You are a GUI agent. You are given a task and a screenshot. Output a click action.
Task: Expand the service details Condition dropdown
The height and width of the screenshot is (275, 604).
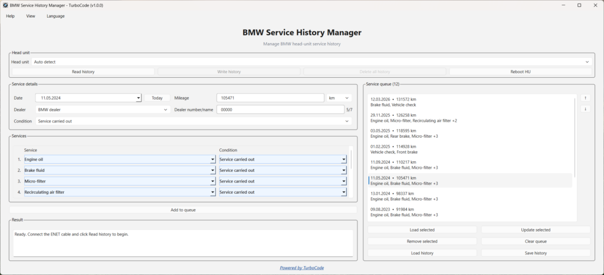(x=193, y=121)
